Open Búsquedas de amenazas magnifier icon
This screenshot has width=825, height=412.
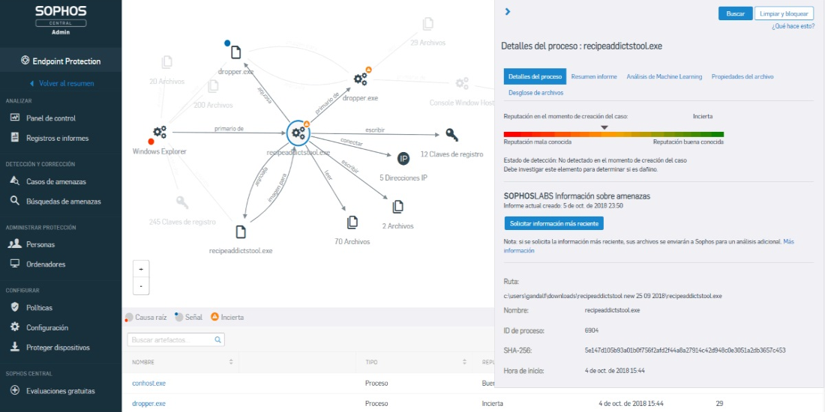pyautogui.click(x=15, y=202)
